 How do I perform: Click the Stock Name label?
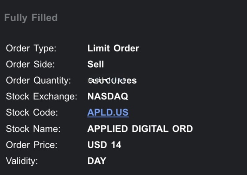33,129
